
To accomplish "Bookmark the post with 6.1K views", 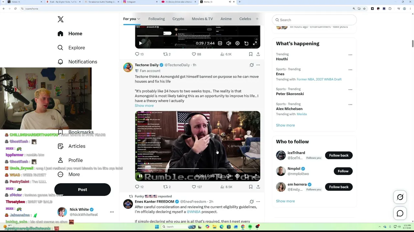I will tap(251, 54).
